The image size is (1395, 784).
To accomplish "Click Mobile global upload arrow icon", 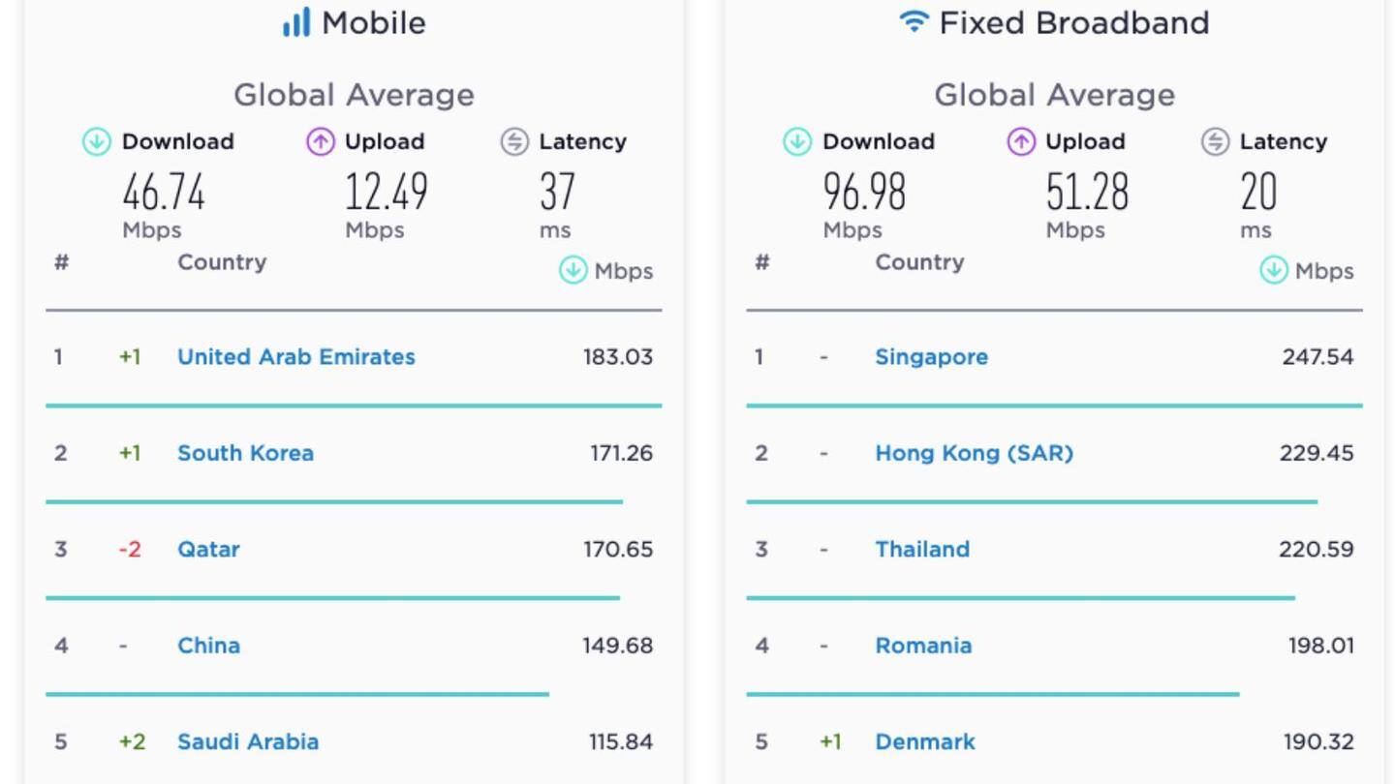I will tap(321, 142).
